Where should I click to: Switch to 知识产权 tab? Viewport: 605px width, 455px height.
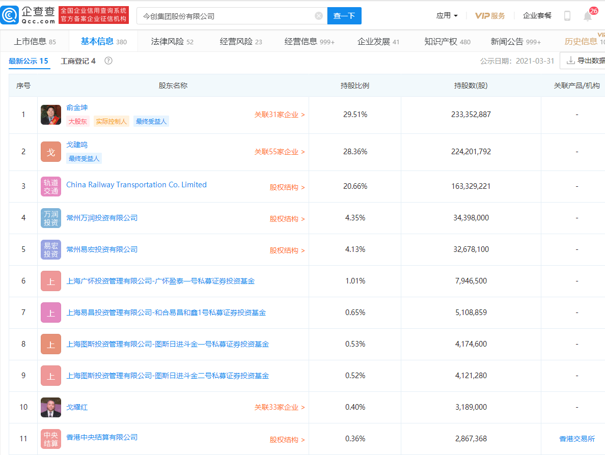tap(447, 41)
